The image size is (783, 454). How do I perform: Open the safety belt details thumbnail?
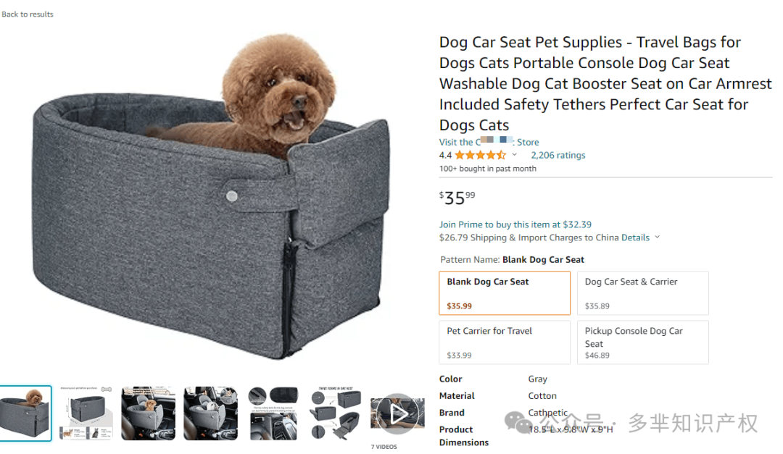[x=273, y=413]
